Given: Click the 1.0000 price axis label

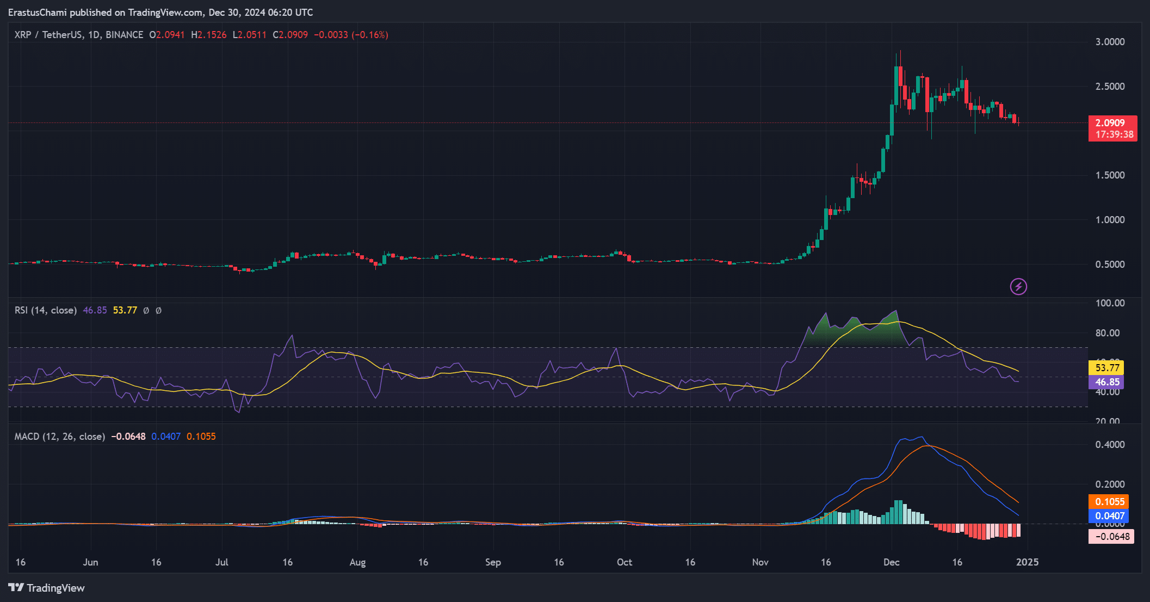Looking at the screenshot, I should tap(1110, 220).
